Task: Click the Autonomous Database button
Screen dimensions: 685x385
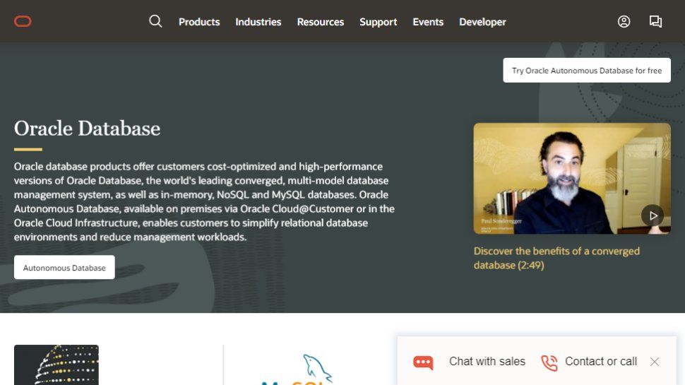Action: (x=64, y=268)
